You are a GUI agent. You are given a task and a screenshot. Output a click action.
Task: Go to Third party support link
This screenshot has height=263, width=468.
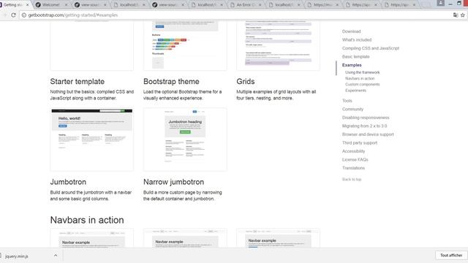360,143
